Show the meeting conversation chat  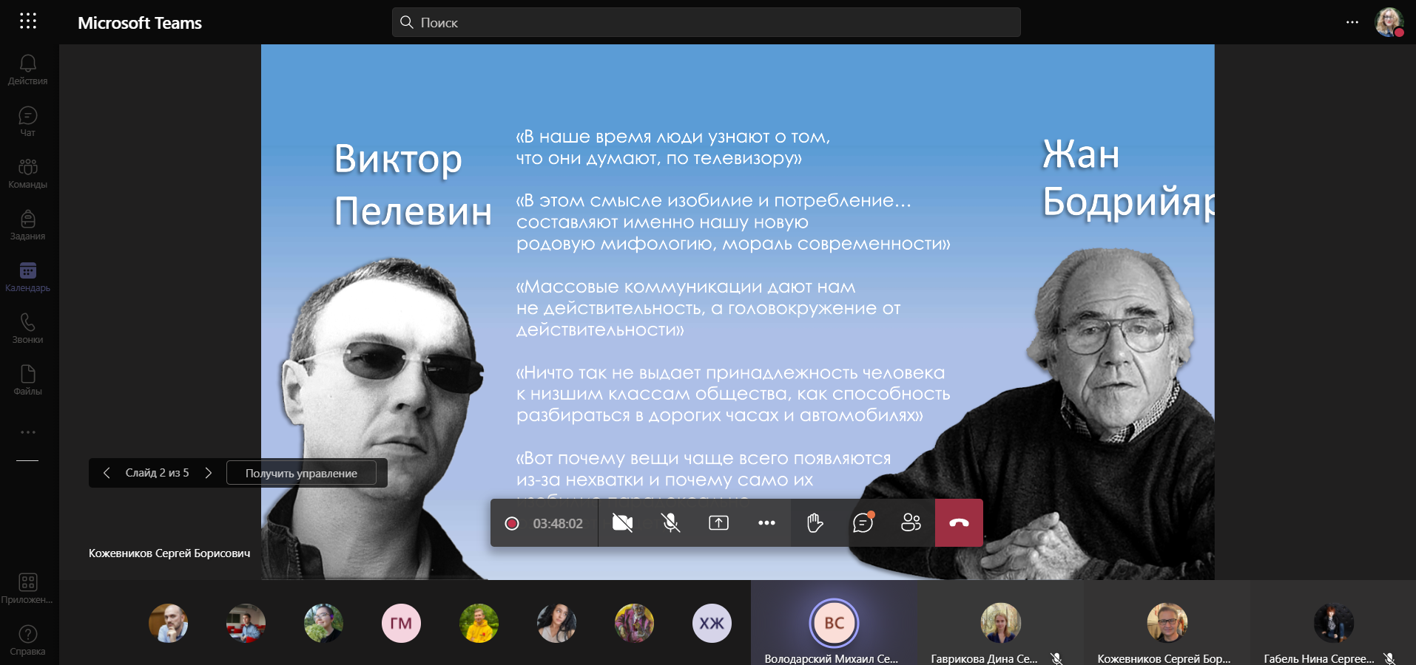[863, 523]
